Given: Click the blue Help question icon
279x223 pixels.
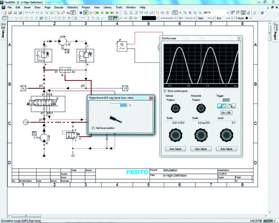Looking at the screenshot, I should point(262,13).
